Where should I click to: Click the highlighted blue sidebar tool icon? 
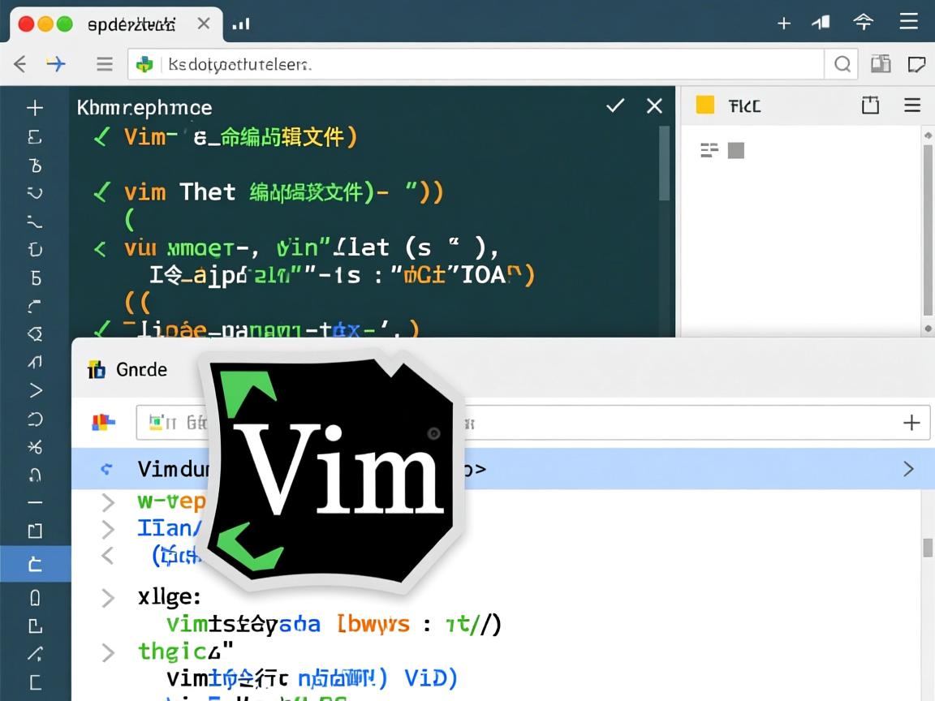(x=34, y=564)
